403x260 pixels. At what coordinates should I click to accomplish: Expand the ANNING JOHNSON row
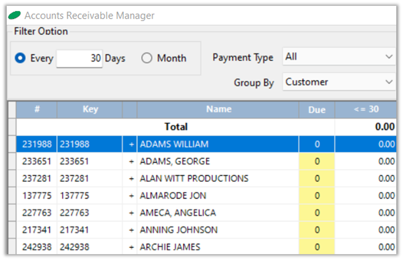tap(131, 230)
